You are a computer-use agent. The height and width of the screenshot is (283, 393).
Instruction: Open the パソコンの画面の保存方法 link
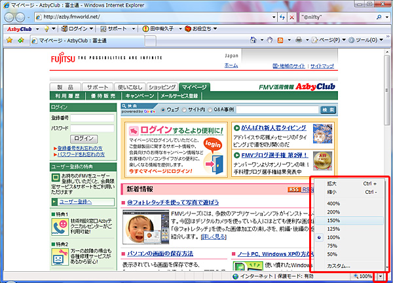160,254
